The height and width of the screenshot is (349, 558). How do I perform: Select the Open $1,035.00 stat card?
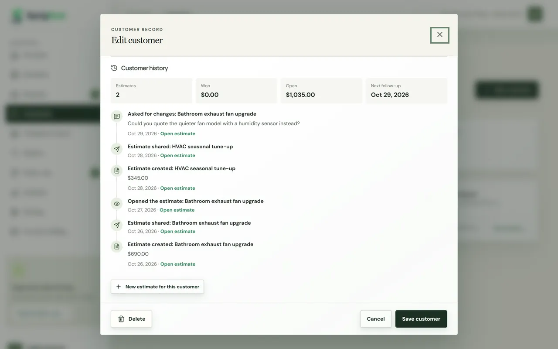[321, 91]
